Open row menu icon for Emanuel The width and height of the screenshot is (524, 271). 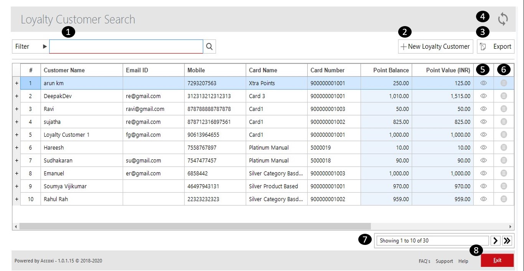tap(504, 173)
